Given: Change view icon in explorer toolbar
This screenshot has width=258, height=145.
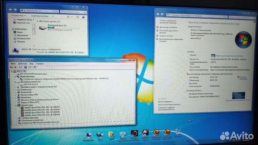Looking at the screenshot, I should pyautogui.click(x=68, y=17).
